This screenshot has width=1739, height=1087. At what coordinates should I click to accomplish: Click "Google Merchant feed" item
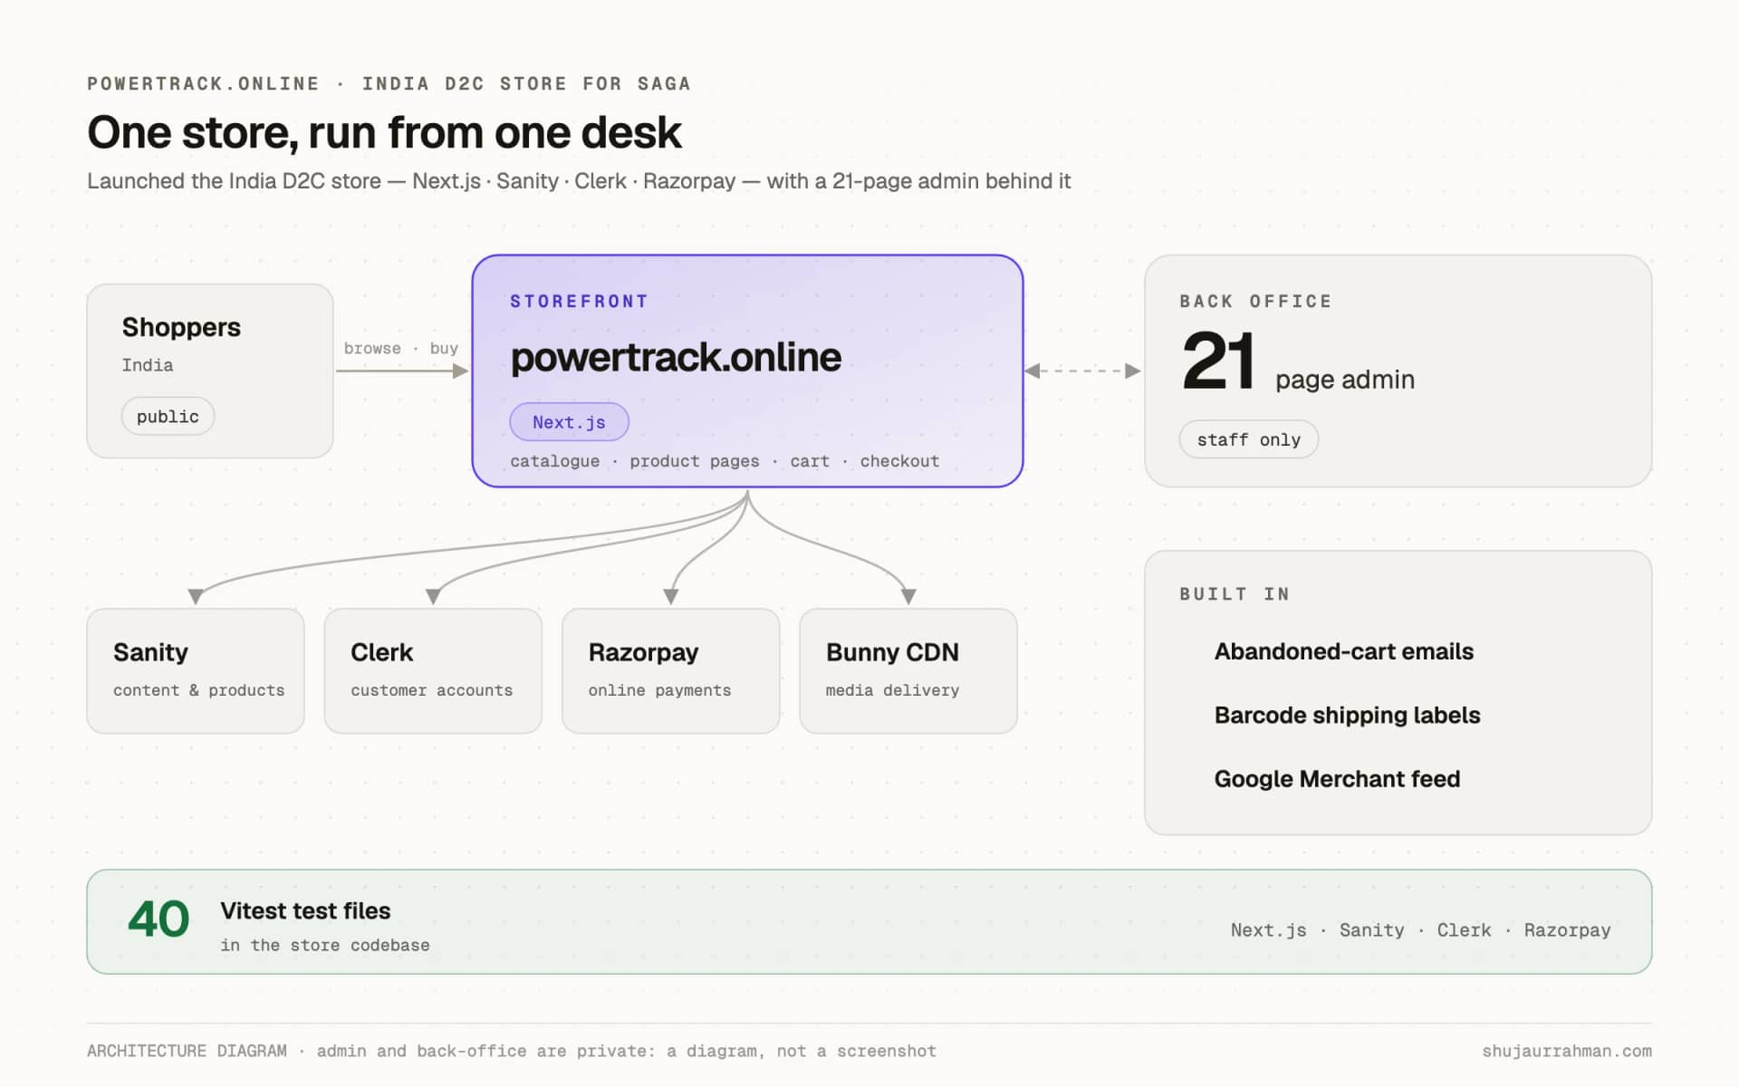(x=1337, y=779)
